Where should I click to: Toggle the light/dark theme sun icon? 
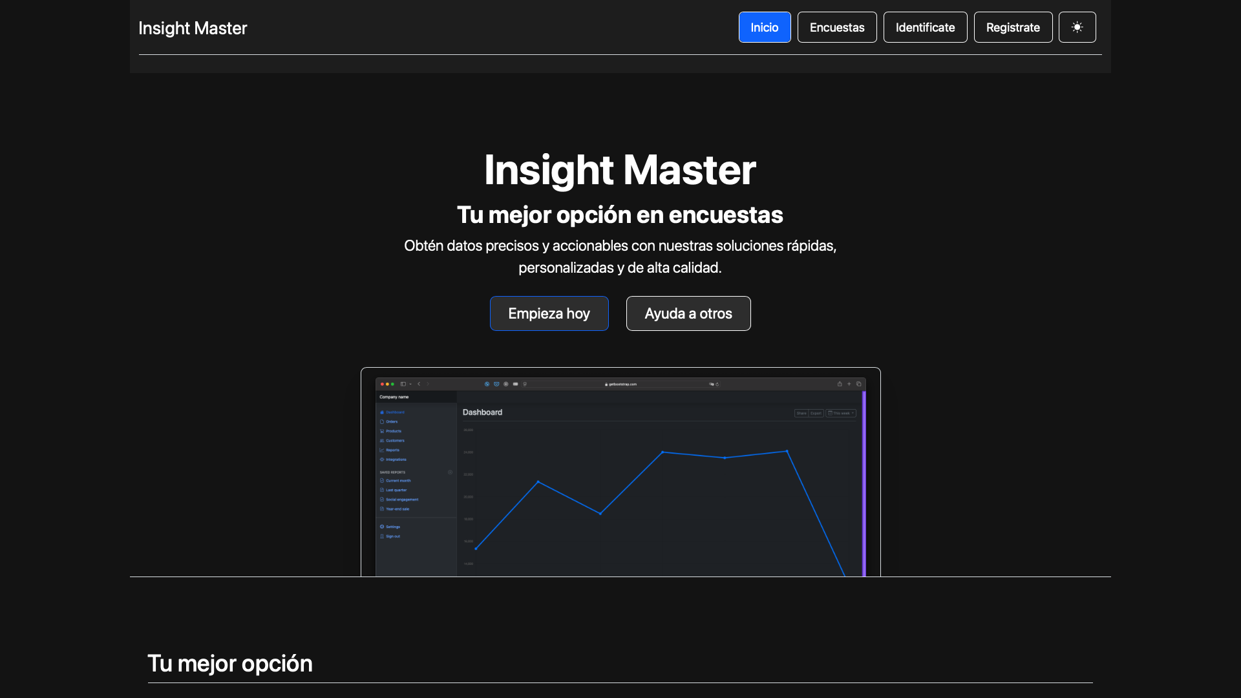coord(1077,27)
